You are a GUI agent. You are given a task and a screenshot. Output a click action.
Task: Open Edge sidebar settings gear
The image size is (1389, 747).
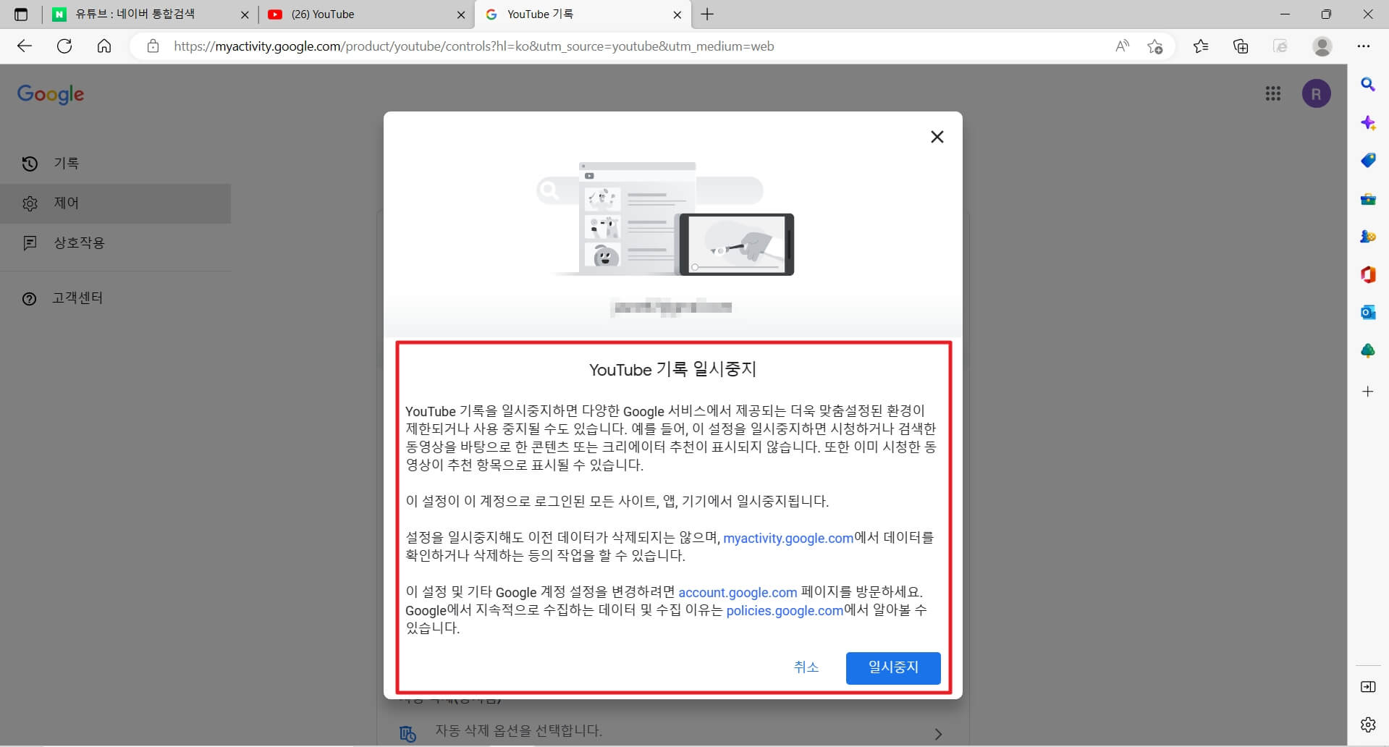(x=1367, y=725)
